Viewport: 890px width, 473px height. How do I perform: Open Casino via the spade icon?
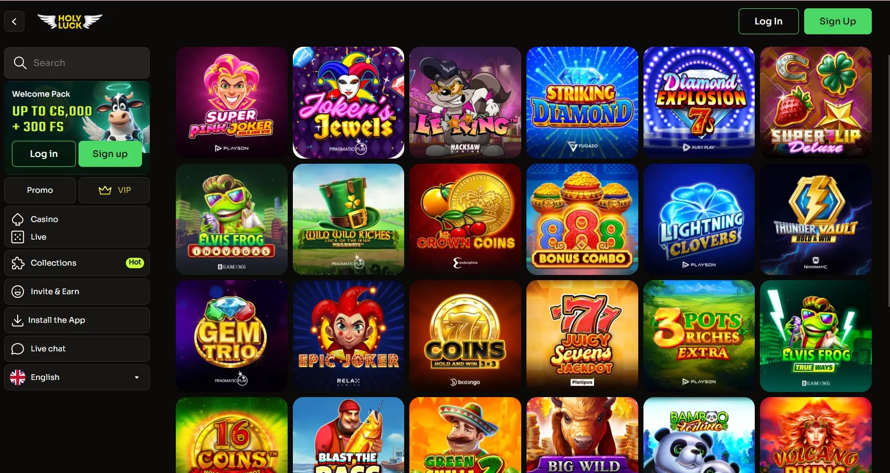[18, 219]
